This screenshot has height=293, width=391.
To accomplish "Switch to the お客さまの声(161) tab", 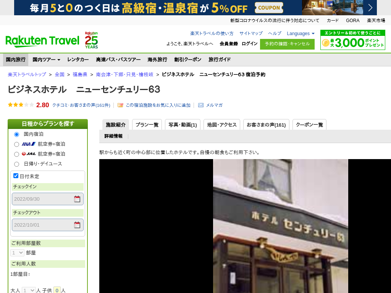I will coord(266,125).
